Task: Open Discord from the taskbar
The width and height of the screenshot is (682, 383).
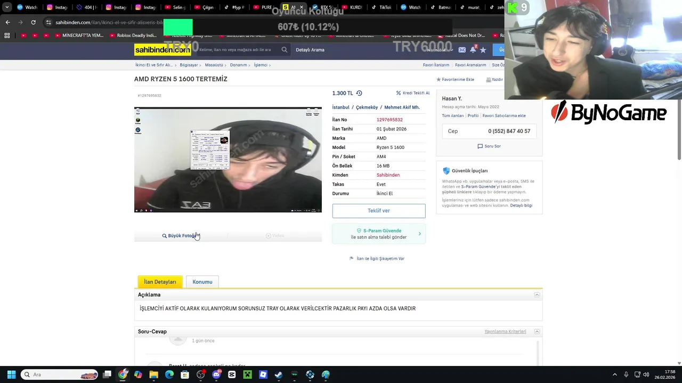Action: coord(216,374)
